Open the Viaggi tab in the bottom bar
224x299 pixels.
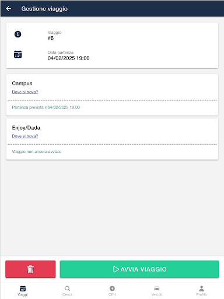[x=23, y=291]
